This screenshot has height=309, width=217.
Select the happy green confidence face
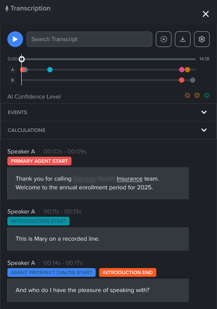click(x=207, y=95)
